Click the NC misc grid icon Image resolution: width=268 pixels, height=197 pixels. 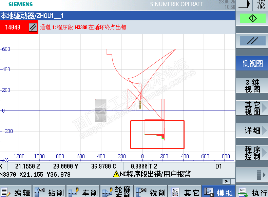(175, 192)
